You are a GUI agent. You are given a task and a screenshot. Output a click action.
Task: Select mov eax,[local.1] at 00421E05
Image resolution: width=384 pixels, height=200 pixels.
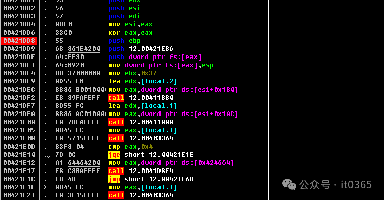coord(143,130)
